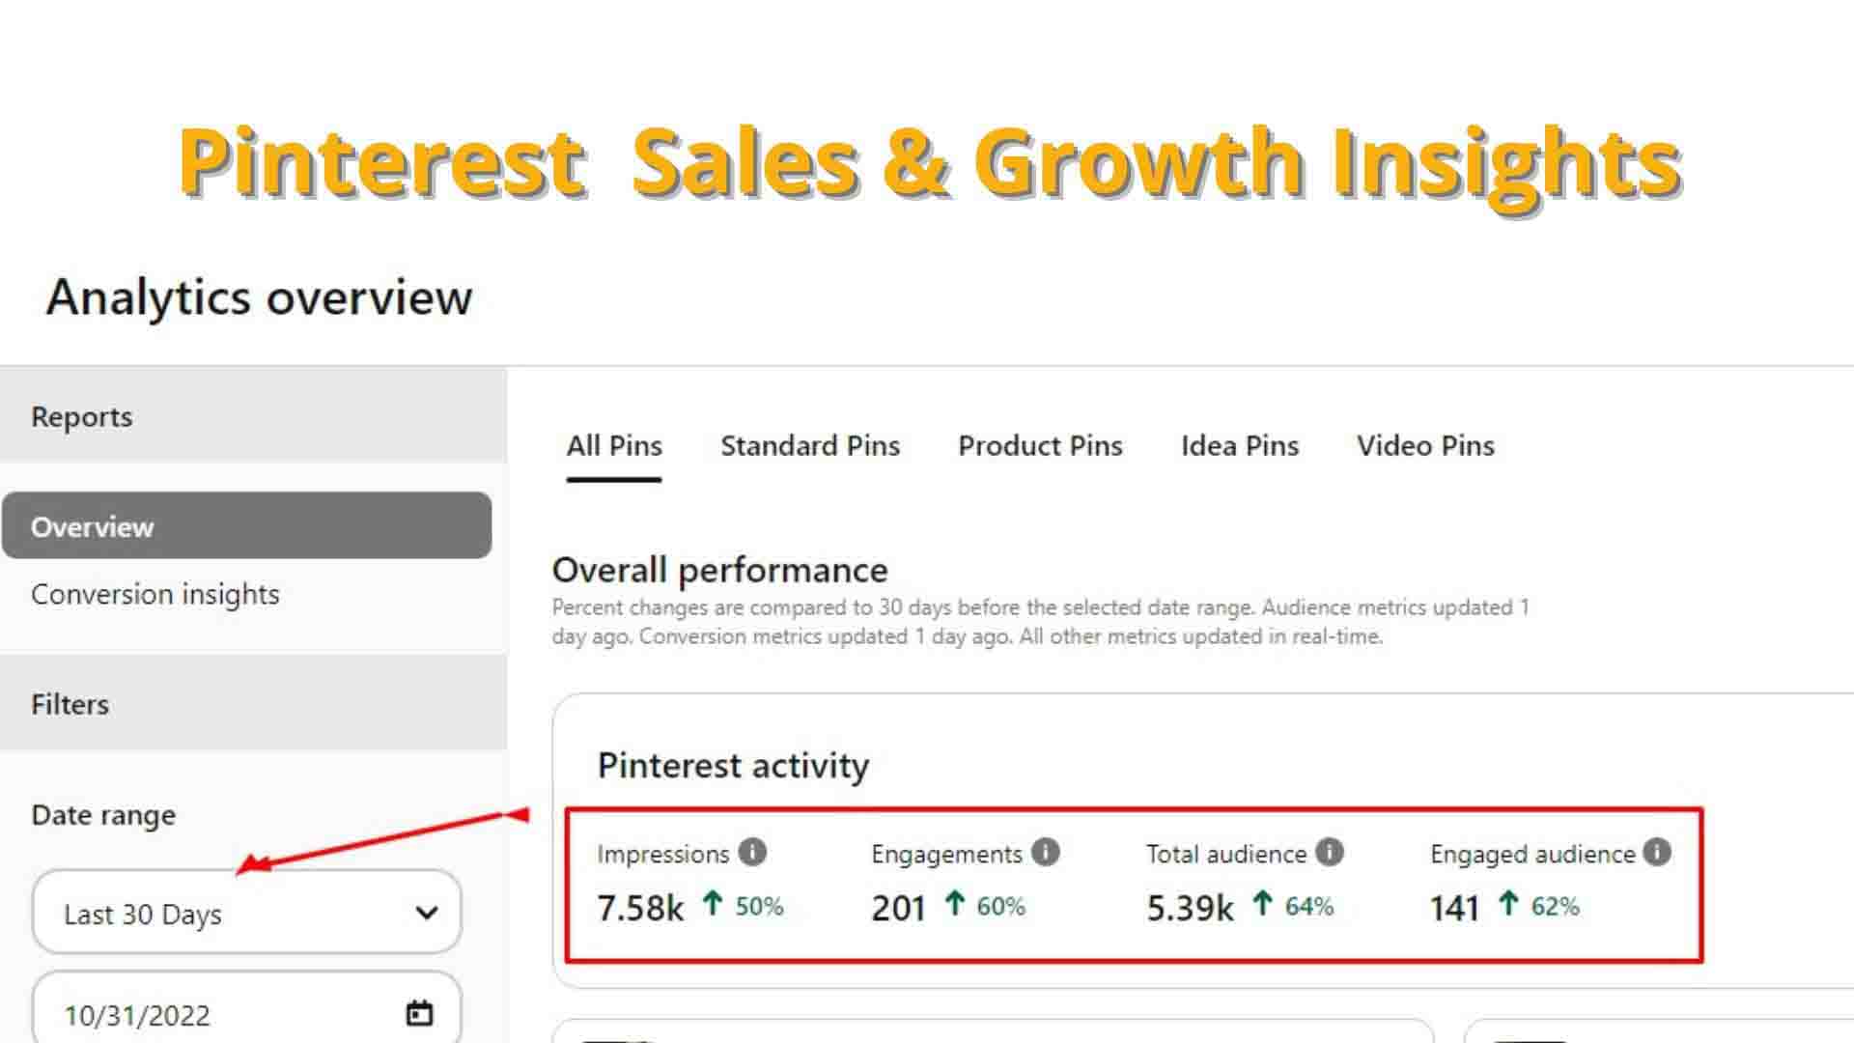Screen dimensions: 1854x1043
Task: Expand the Last 30 Days dropdown chevron
Action: [x=426, y=913]
